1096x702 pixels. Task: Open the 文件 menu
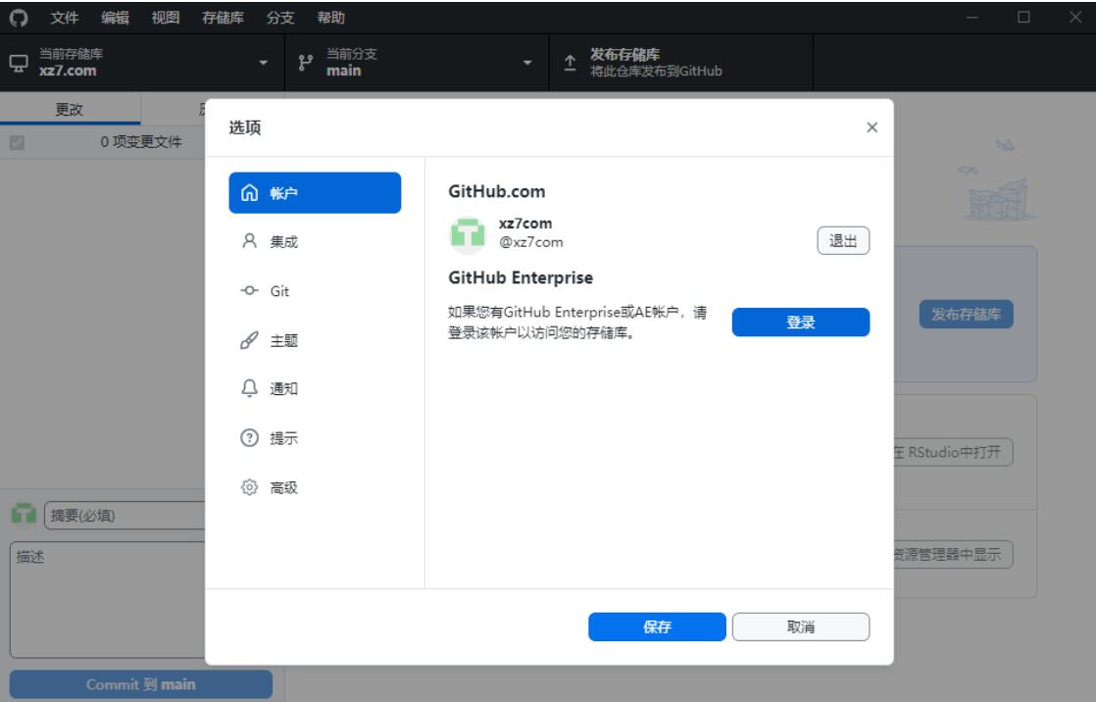pos(65,17)
